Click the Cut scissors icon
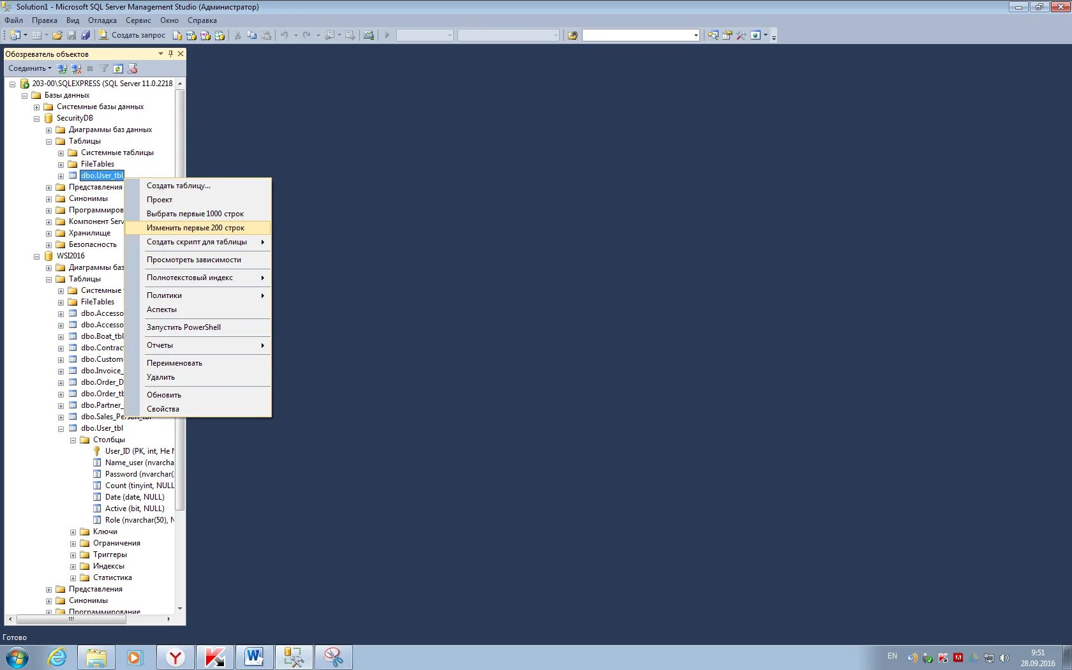The width and height of the screenshot is (1072, 670). click(238, 35)
